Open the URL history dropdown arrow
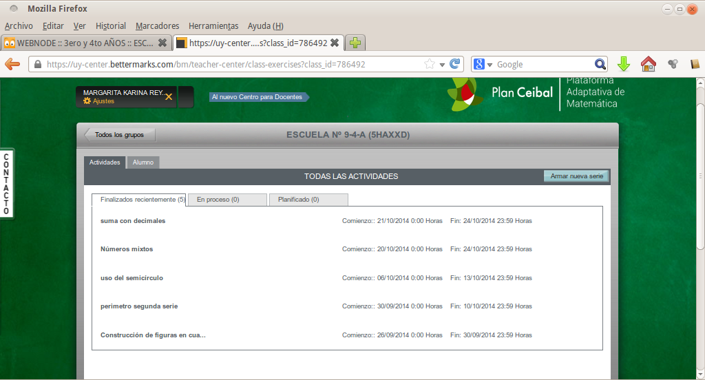 442,64
